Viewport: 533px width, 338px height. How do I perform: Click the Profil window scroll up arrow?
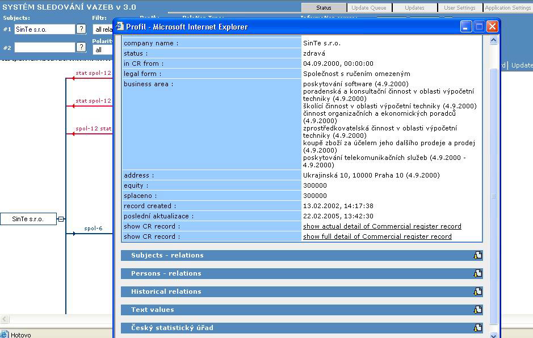tap(494, 40)
